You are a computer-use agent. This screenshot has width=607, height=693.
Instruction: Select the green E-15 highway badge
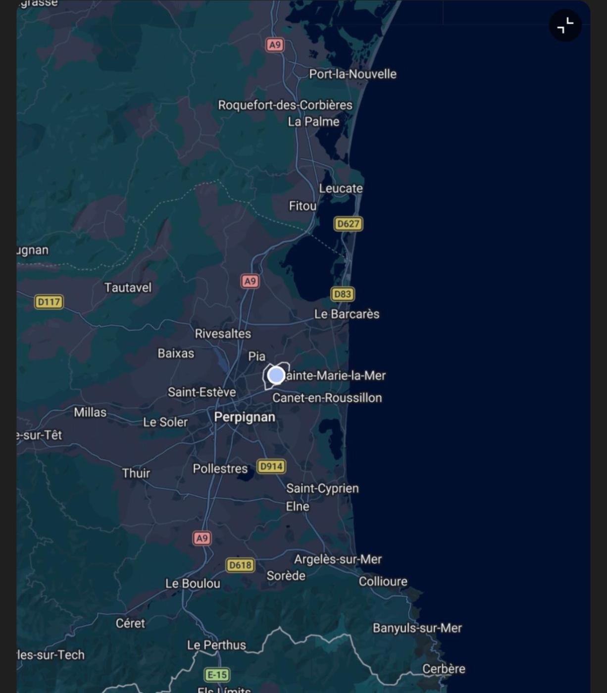217,675
